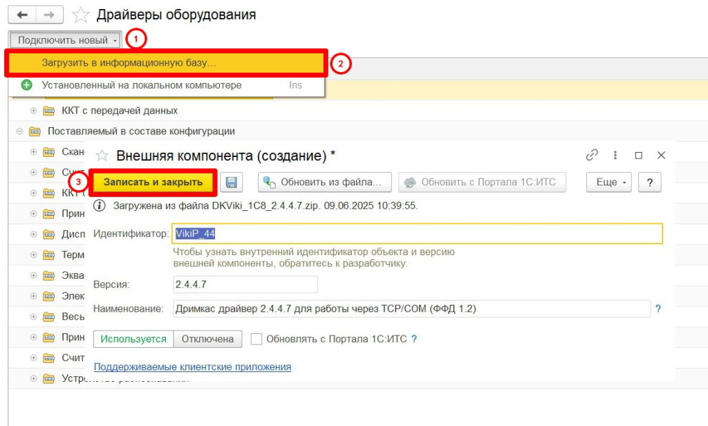708x426 pixels.
Task: Click the floppy disk save icon
Action: coord(231,182)
